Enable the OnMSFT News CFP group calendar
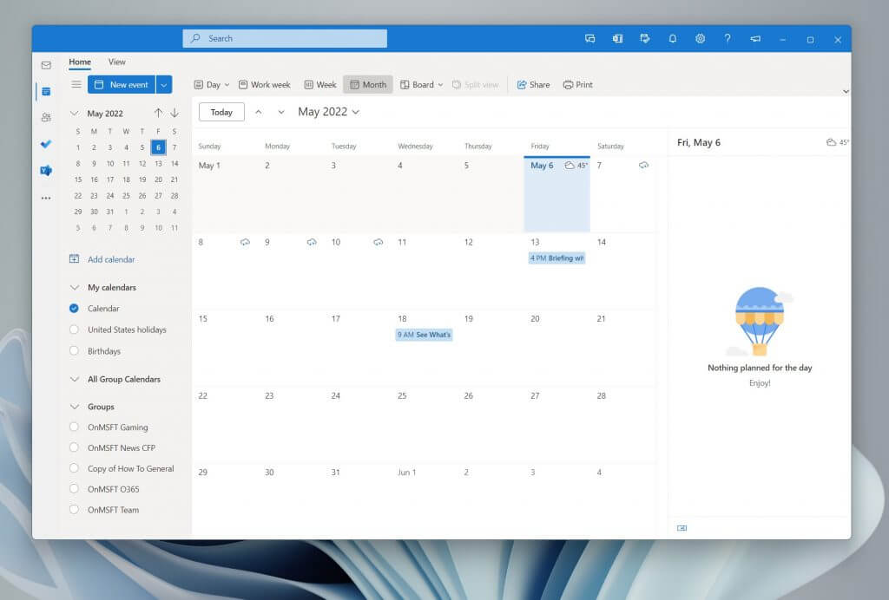Image resolution: width=889 pixels, height=600 pixels. [74, 447]
